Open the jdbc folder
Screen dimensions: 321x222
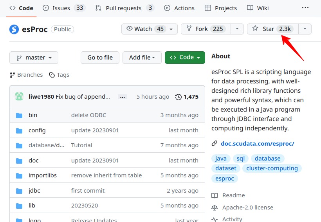34,191
